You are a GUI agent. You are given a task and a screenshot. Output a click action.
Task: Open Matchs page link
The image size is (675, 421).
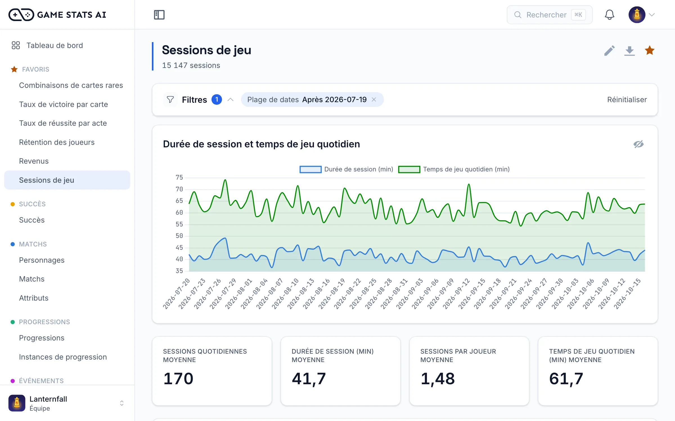[x=32, y=279]
